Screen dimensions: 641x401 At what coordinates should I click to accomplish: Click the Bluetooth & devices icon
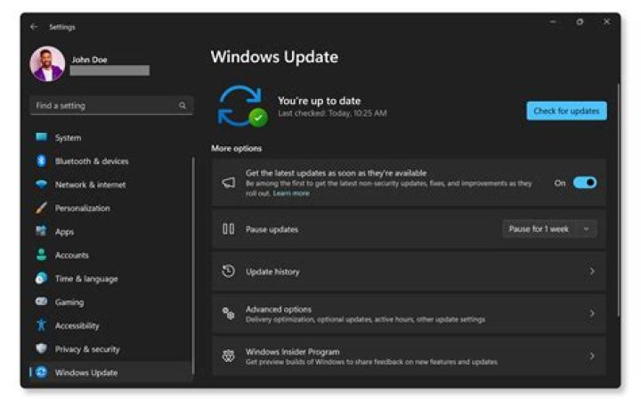coord(41,161)
